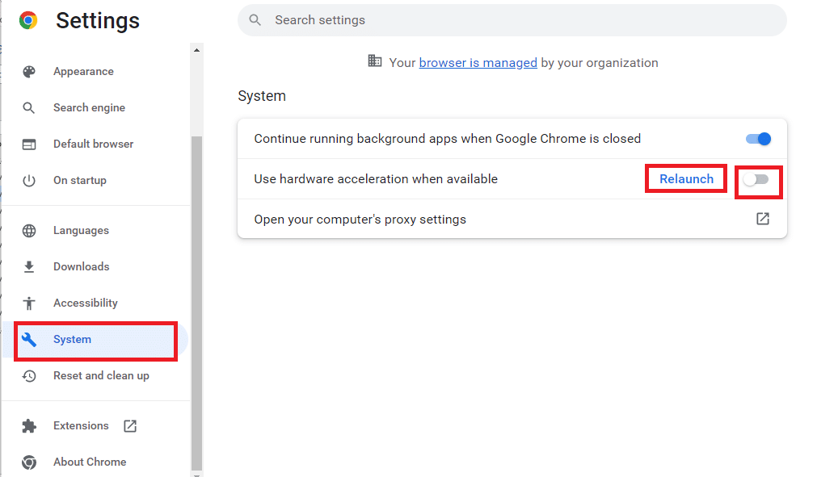Click the Default browser window icon
Image resolution: width=817 pixels, height=477 pixels.
(x=29, y=144)
